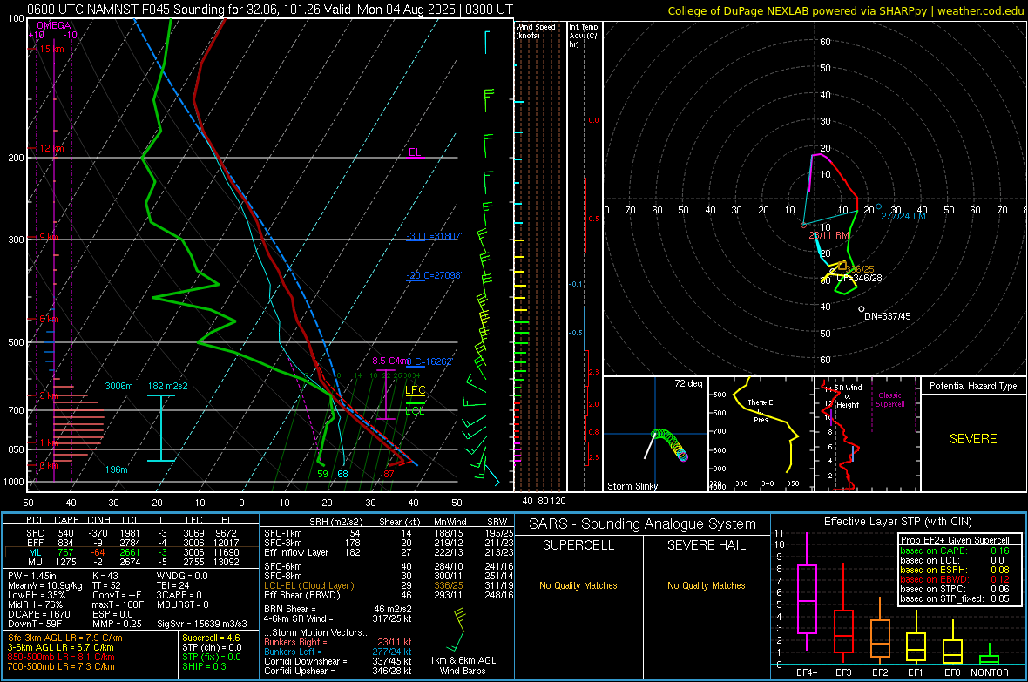Screen dimensions: 1028x682
Task: Click the DN=337/45 circle marker on hodograph
Action: point(862,309)
